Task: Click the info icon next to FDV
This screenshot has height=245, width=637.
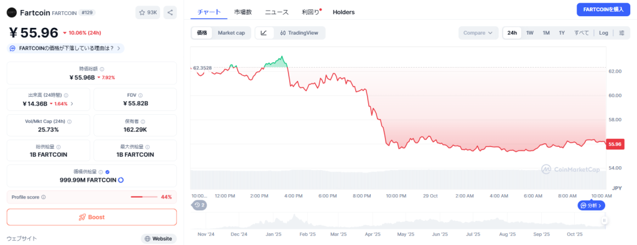Action: pyautogui.click(x=141, y=96)
